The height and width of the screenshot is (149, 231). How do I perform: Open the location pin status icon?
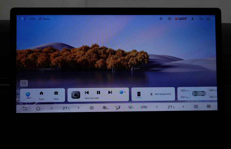tap(161, 19)
